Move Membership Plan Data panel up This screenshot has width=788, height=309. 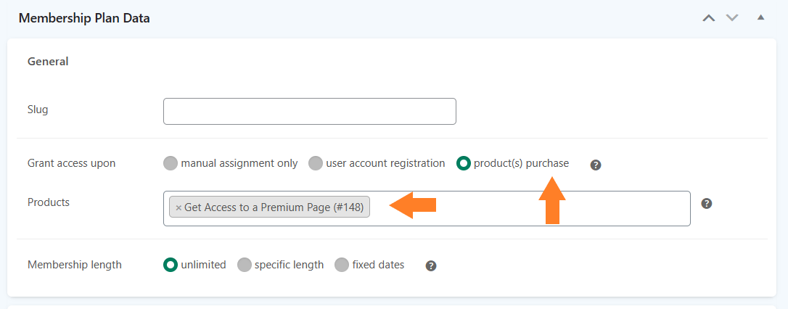pyautogui.click(x=709, y=18)
